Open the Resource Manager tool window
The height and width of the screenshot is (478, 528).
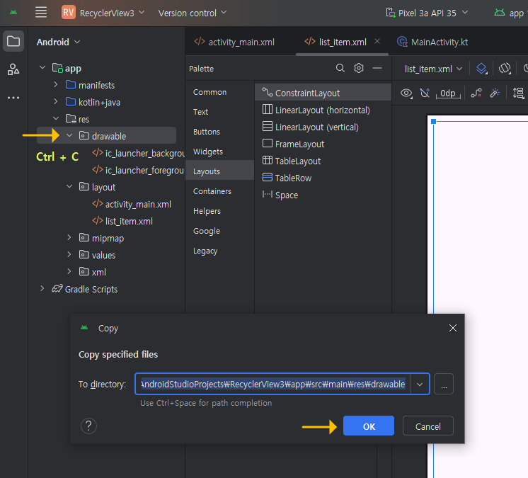click(x=13, y=69)
